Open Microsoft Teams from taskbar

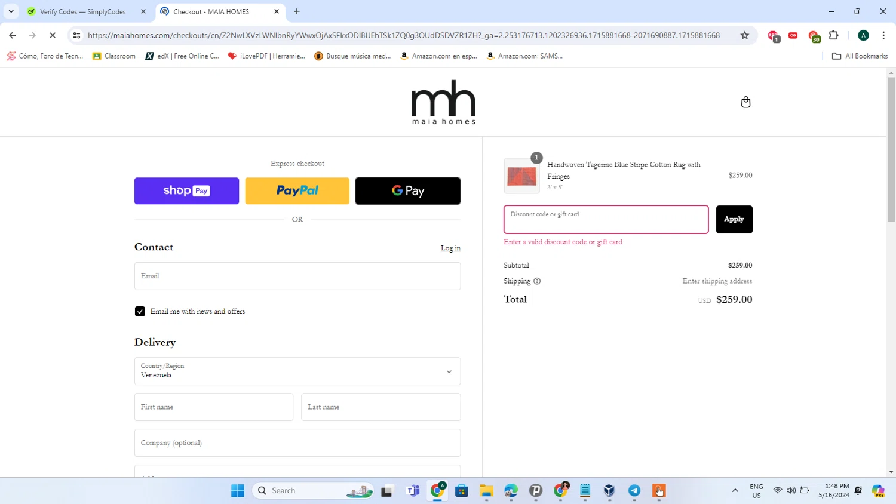413,490
